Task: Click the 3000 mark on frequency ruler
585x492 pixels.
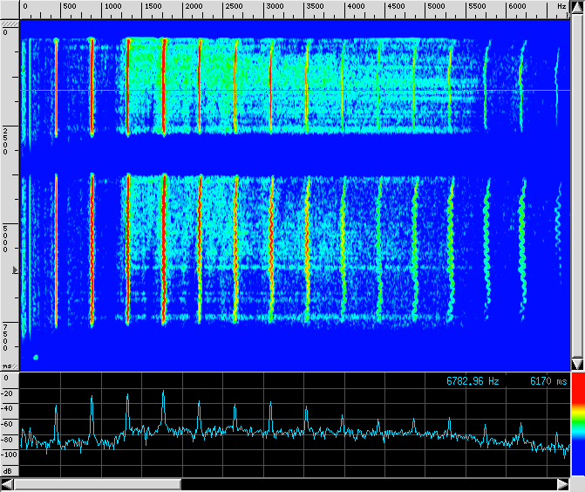Action: point(274,6)
